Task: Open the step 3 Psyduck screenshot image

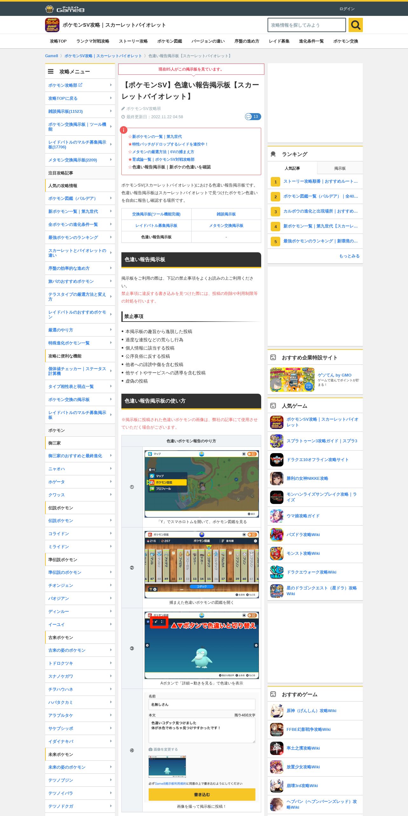Action: (202, 645)
